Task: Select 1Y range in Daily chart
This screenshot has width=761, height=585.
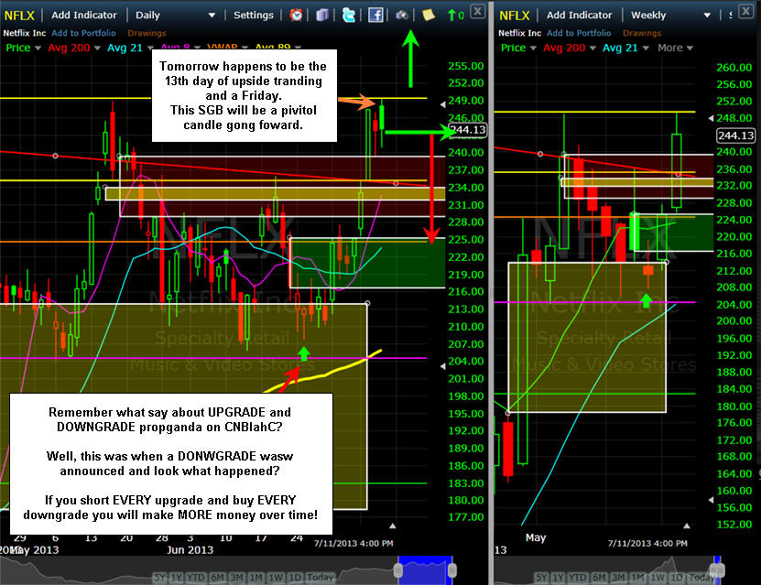Action: click(x=176, y=578)
